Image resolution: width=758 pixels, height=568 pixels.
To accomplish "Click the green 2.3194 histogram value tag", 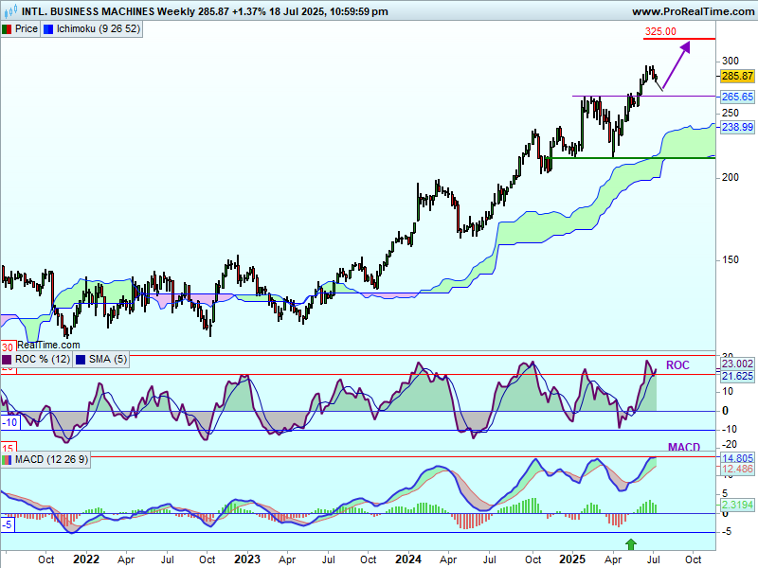I will (737, 505).
